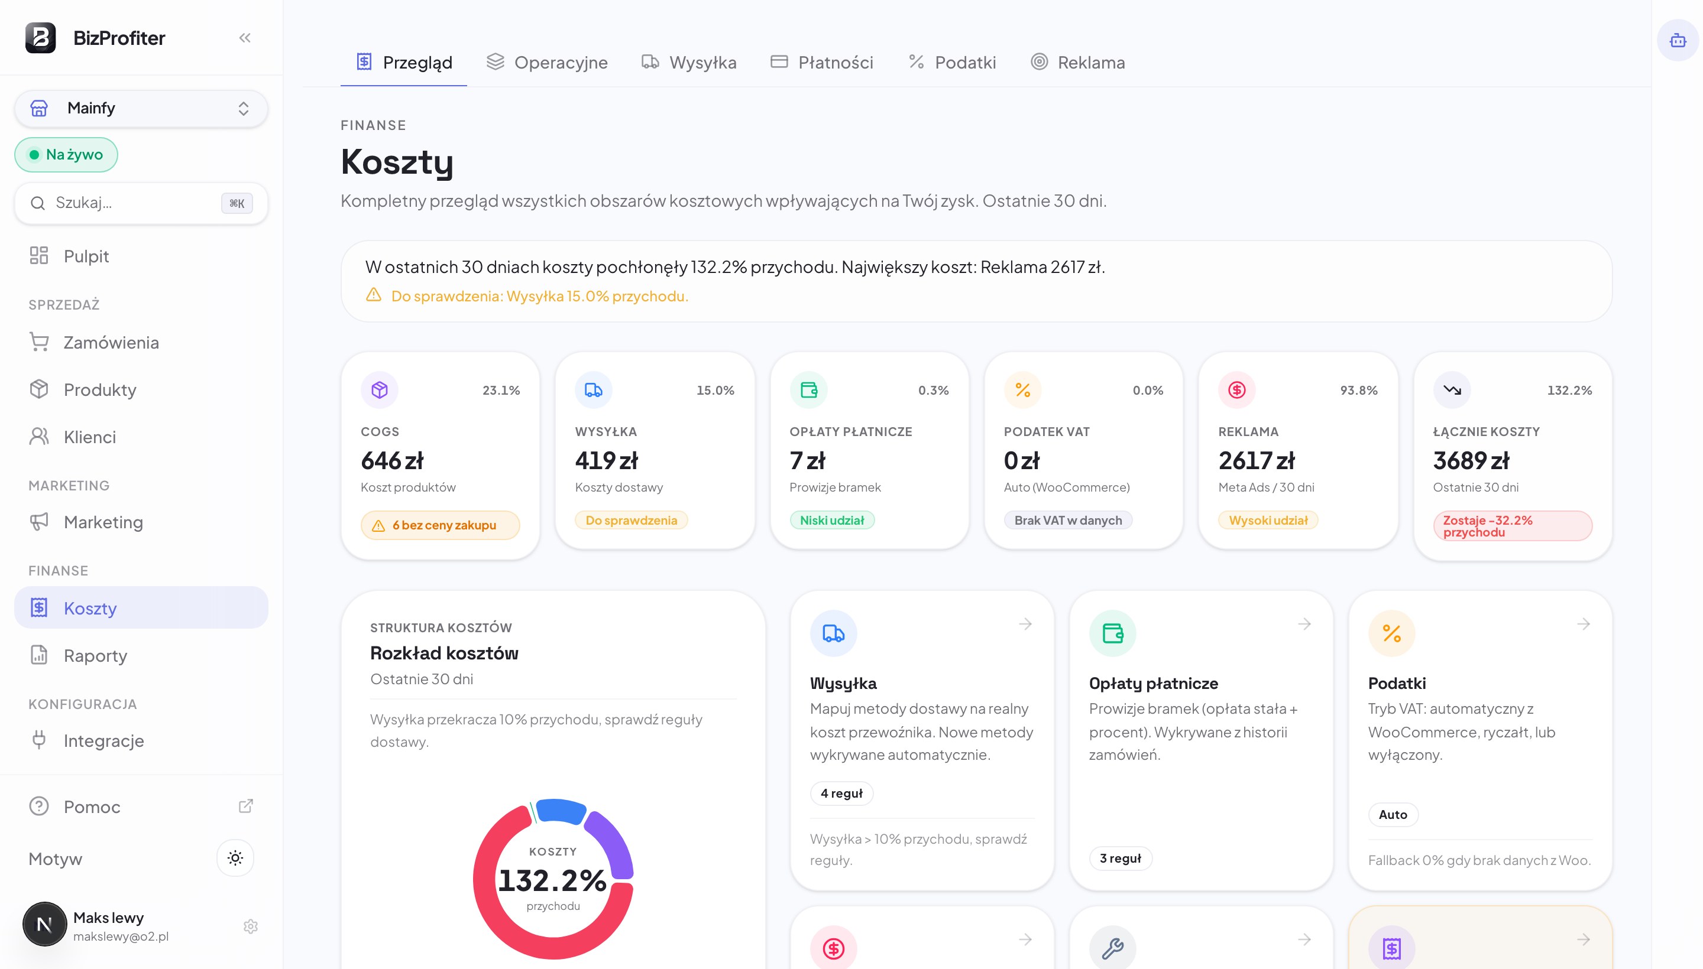Click the external link icon beside Pomoc
Image resolution: width=1703 pixels, height=969 pixels.
click(246, 806)
